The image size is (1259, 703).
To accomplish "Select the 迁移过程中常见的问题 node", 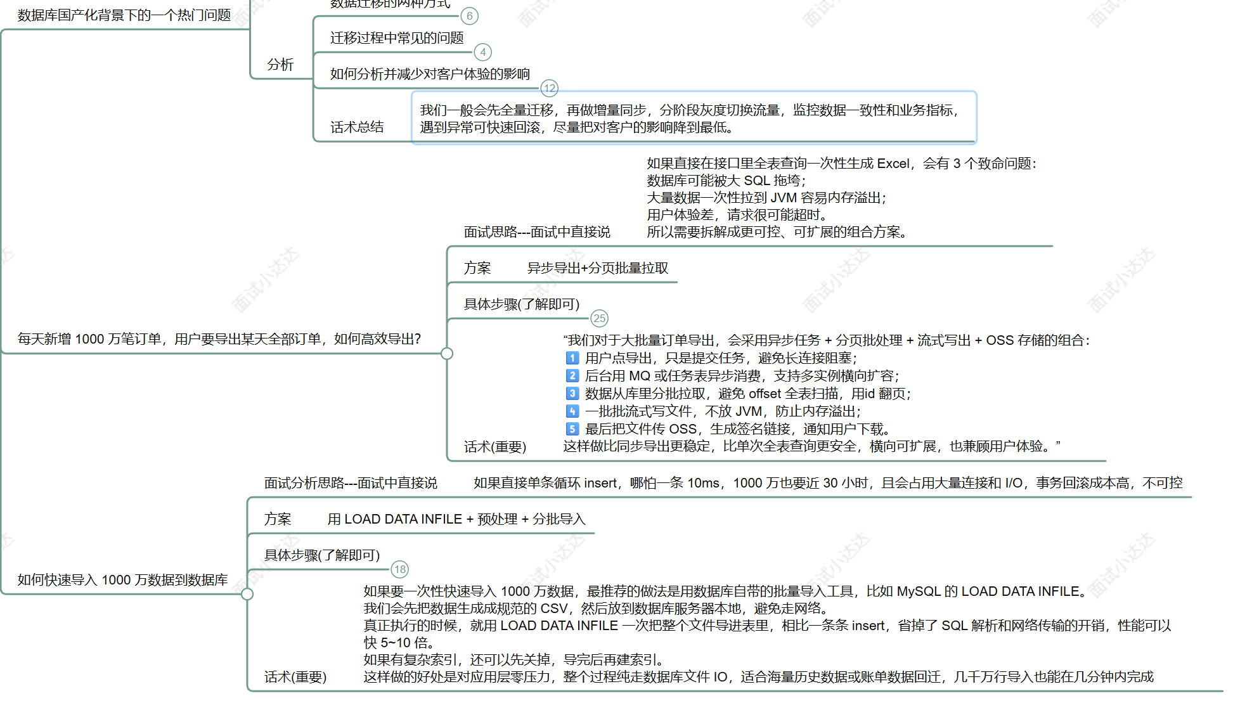I will 397,38.
